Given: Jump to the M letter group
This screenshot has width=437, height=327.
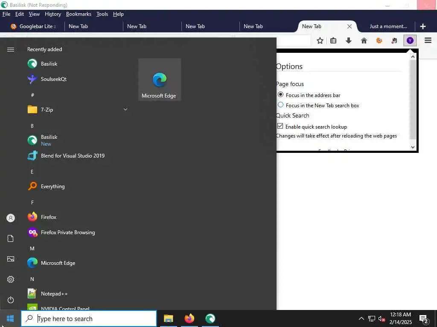Looking at the screenshot, I should (32, 249).
